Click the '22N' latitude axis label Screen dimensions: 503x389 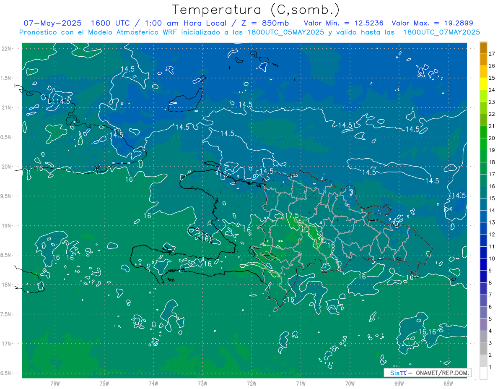coord(7,49)
